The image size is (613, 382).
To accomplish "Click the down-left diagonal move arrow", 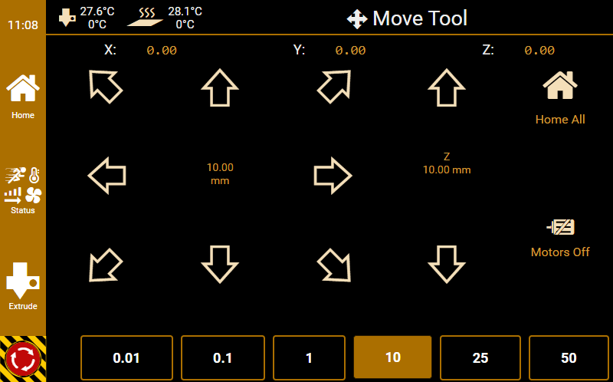I will 106,265.
